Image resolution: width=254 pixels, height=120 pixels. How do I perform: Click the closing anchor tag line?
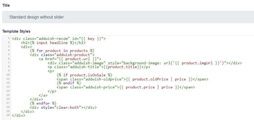(x=43, y=95)
